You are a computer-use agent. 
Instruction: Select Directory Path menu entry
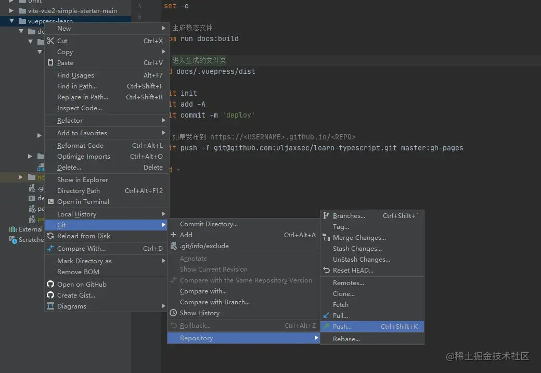[x=106, y=191]
